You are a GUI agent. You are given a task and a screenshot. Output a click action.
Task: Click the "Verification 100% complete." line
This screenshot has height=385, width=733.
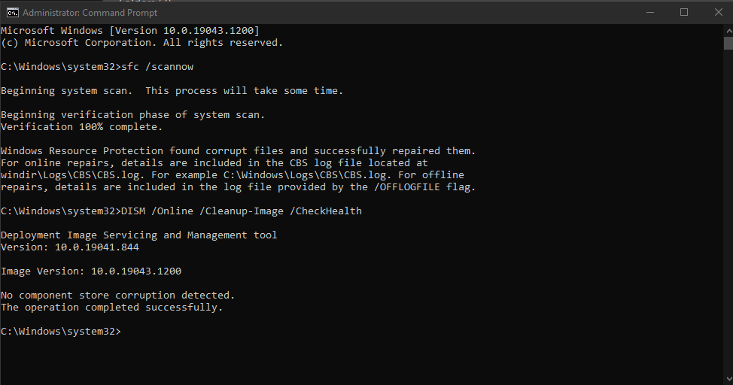pos(82,126)
